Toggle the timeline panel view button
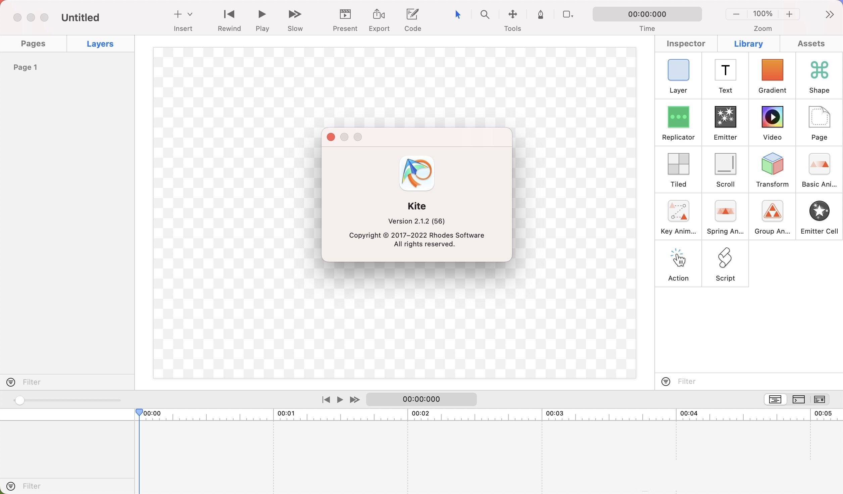 (775, 399)
